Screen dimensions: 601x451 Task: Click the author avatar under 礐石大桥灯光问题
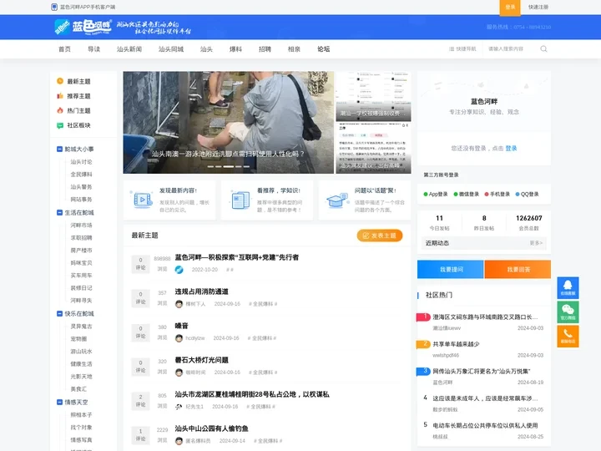coord(179,372)
